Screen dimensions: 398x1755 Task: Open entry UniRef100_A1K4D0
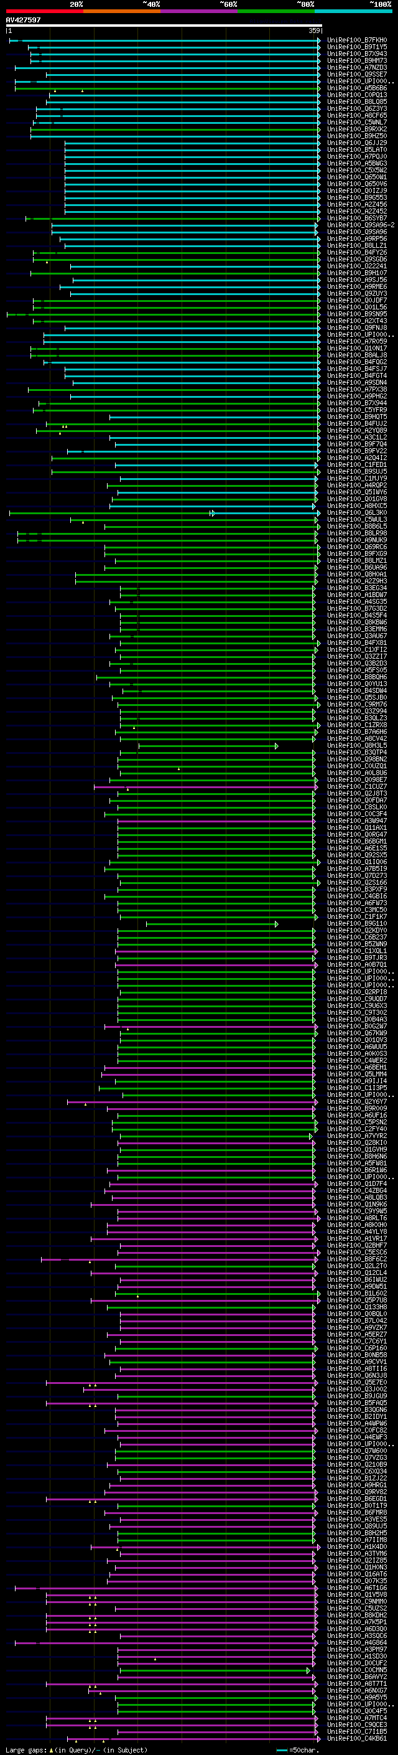coord(357,1546)
